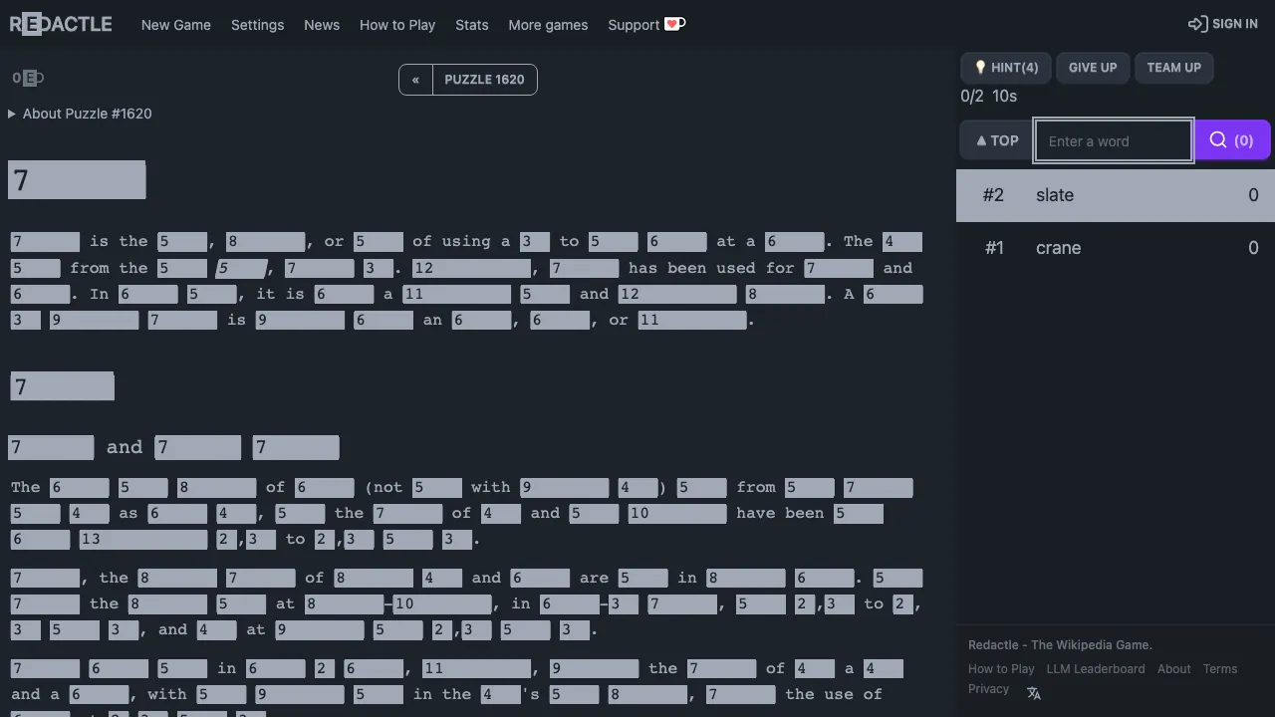This screenshot has width=1275, height=717.
Task: Click the PUZZLE 1620 button
Action: [485, 80]
